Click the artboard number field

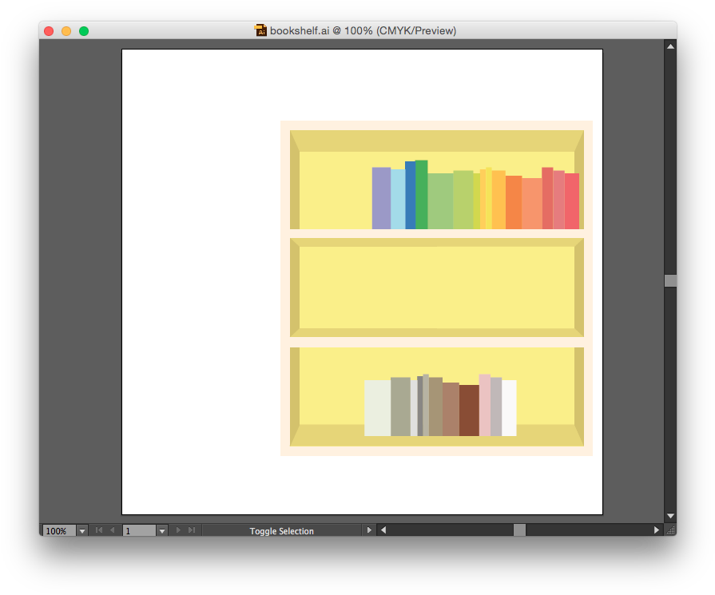pos(138,531)
